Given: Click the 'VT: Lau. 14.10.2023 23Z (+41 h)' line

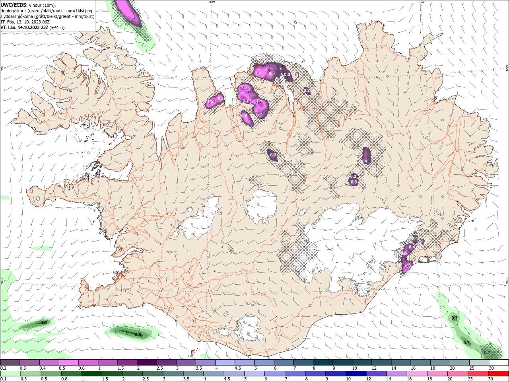Looking at the screenshot, I should pos(33,27).
